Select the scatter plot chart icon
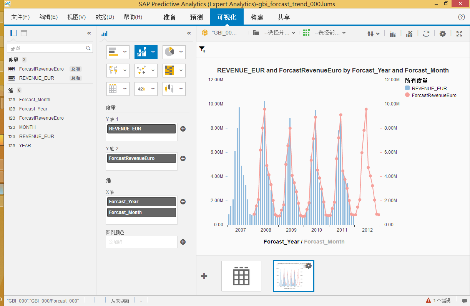Viewport: 470px width, 306px height. 141,70
